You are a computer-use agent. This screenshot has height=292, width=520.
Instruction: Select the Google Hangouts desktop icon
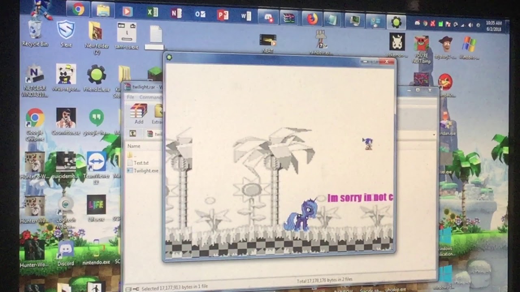coord(96,122)
